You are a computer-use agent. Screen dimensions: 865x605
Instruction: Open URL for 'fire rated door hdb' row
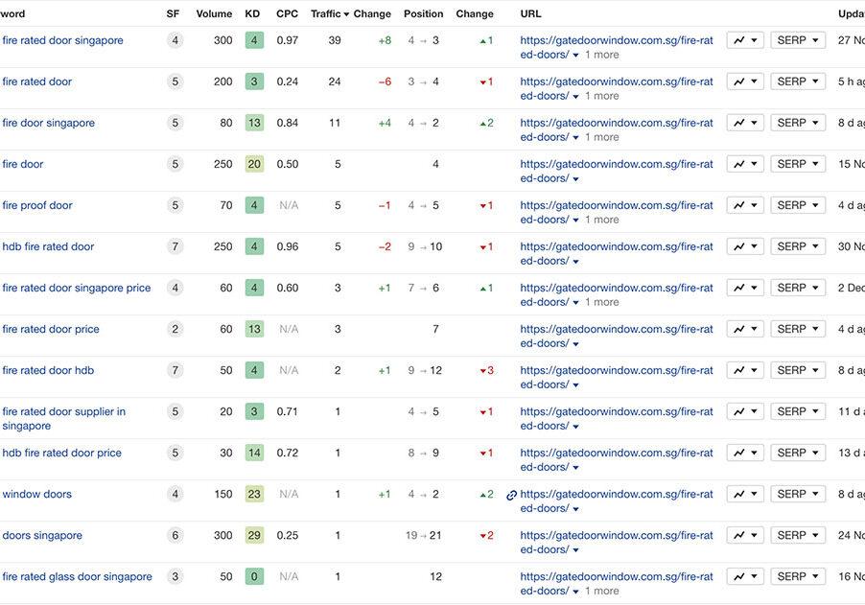[x=616, y=370]
